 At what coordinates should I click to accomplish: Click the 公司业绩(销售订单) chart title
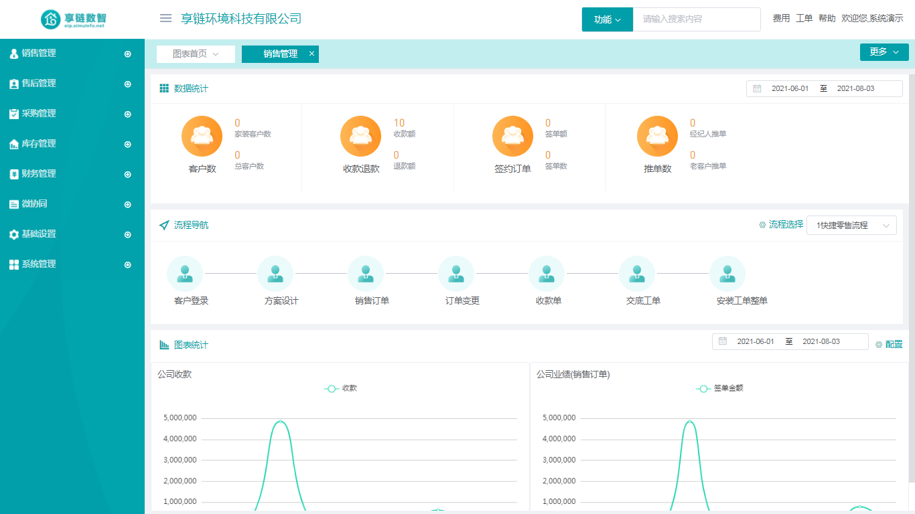(573, 374)
